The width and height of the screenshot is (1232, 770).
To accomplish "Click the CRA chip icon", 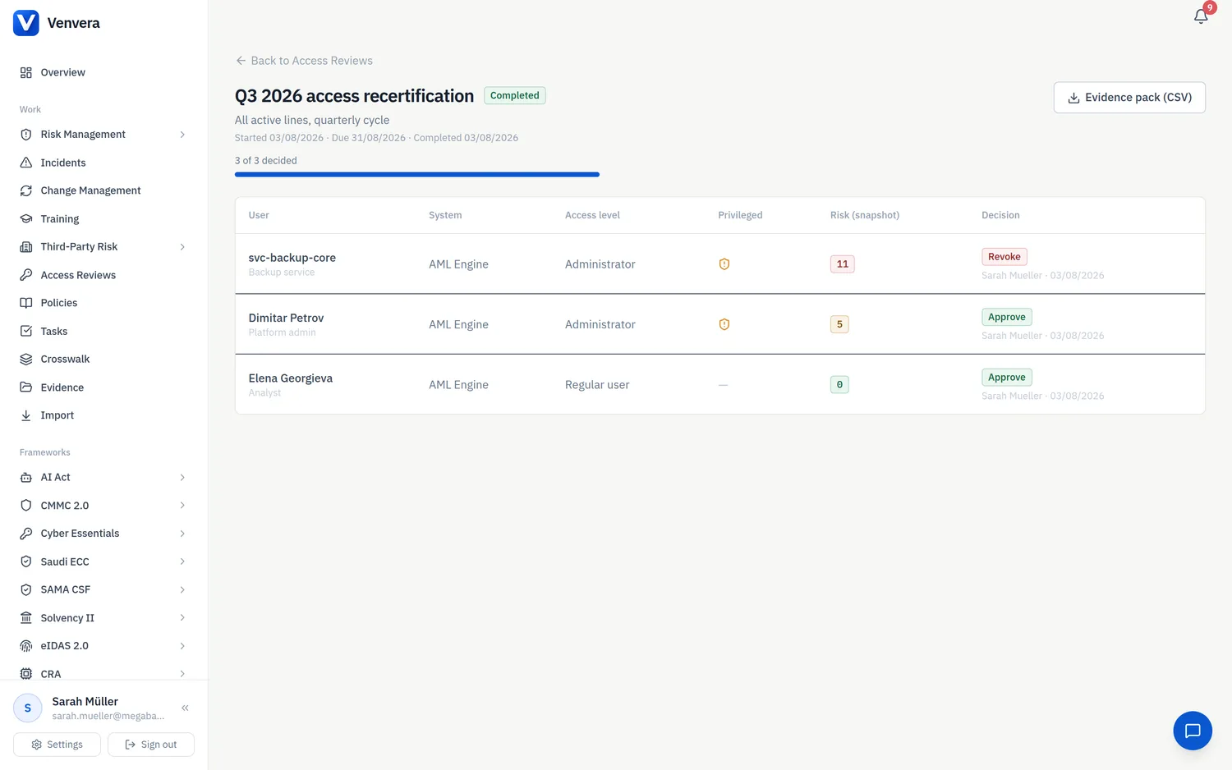I will (26, 674).
